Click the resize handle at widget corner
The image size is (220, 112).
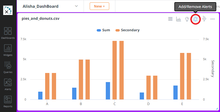217,108
